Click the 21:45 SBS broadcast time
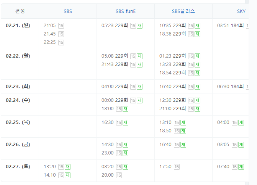The width and height of the screenshot is (257, 185). tap(50, 34)
